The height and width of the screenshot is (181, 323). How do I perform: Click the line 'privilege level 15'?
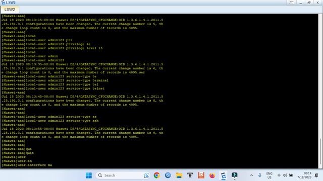coord(52,48)
